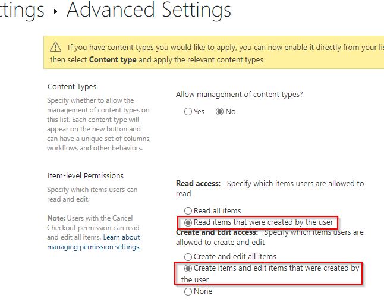Image resolution: width=384 pixels, height=308 pixels.
Task: Select Read items created by the user
Action: coord(188,222)
